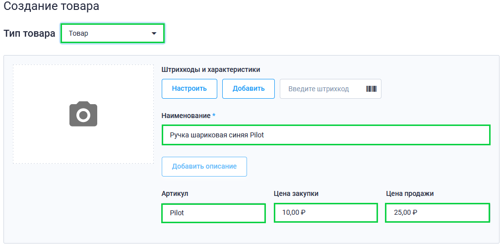
Task: Click the Тип товара label
Action: [29, 34]
